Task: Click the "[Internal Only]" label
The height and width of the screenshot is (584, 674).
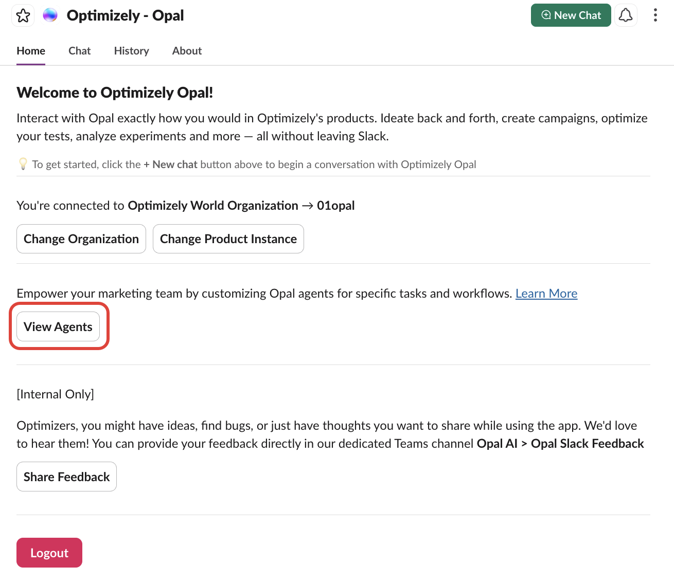Action: 55,394
